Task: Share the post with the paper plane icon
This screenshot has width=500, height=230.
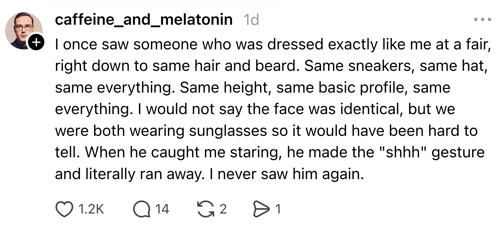Action: [261, 209]
